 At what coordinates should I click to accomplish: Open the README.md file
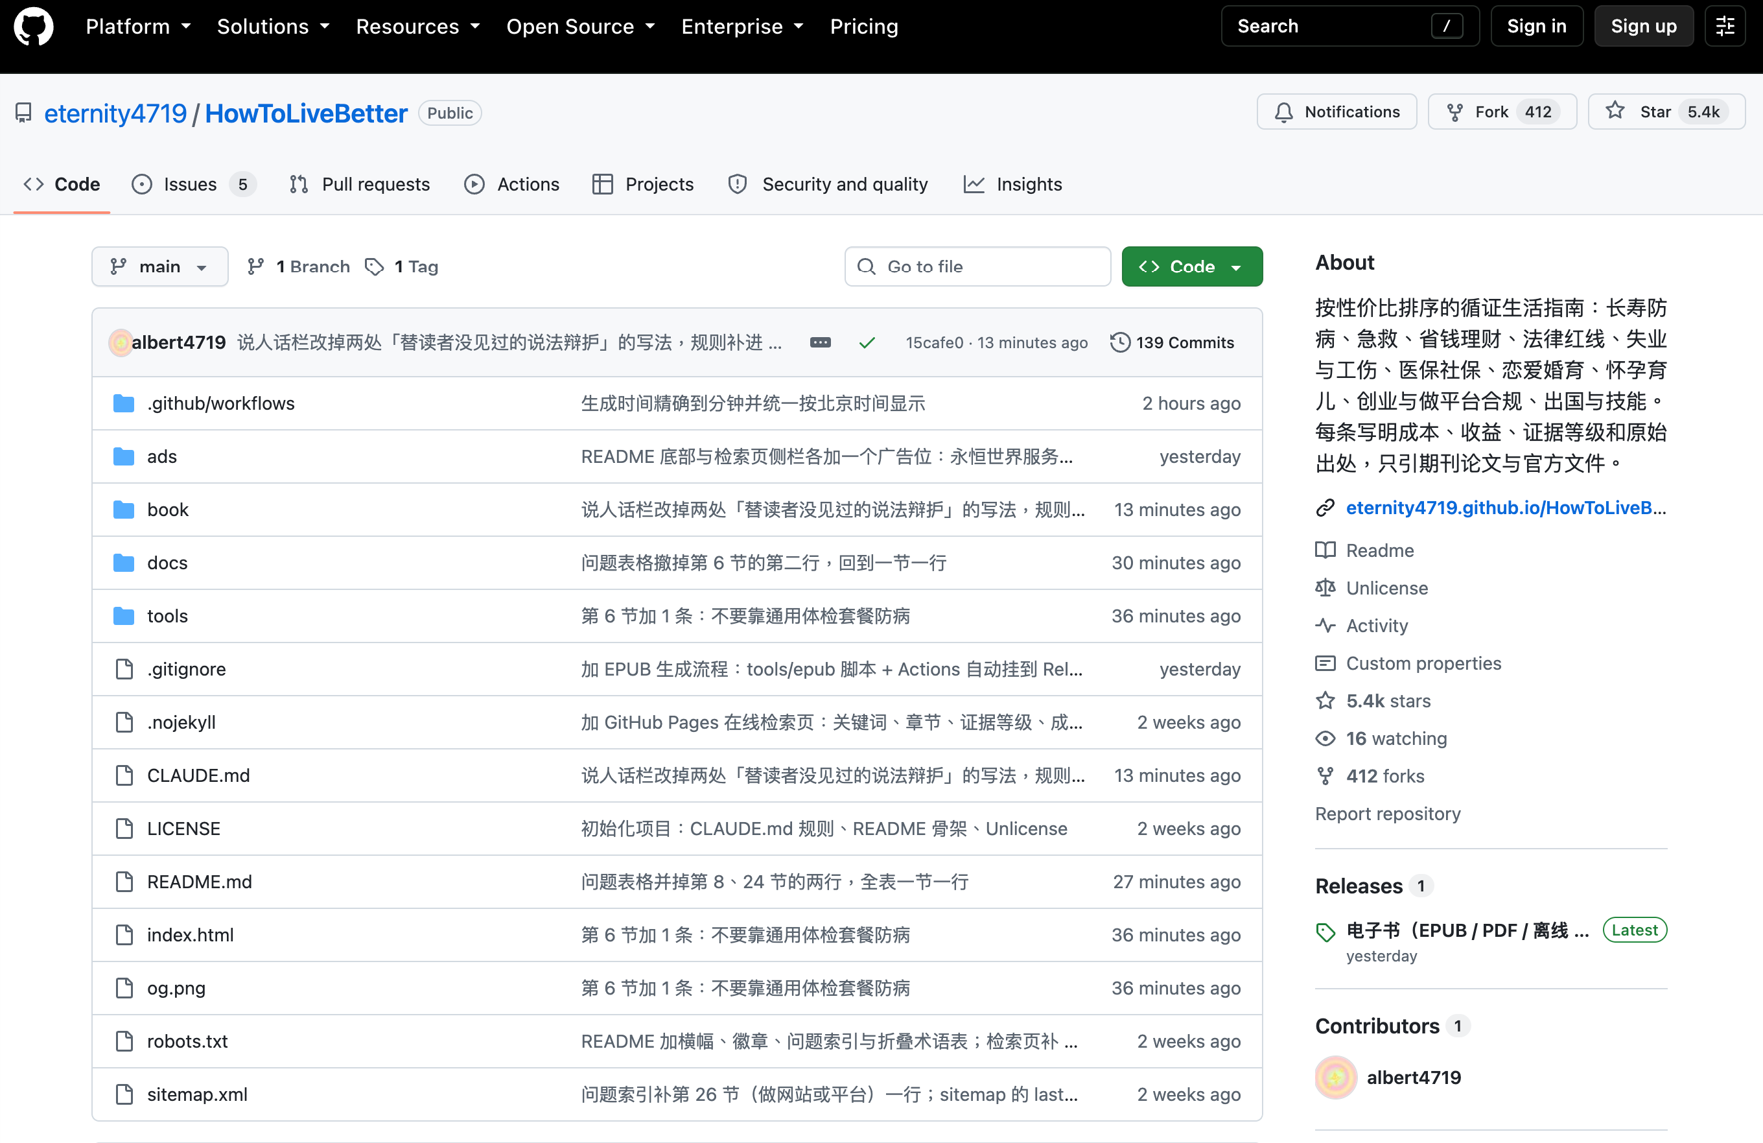(x=199, y=882)
